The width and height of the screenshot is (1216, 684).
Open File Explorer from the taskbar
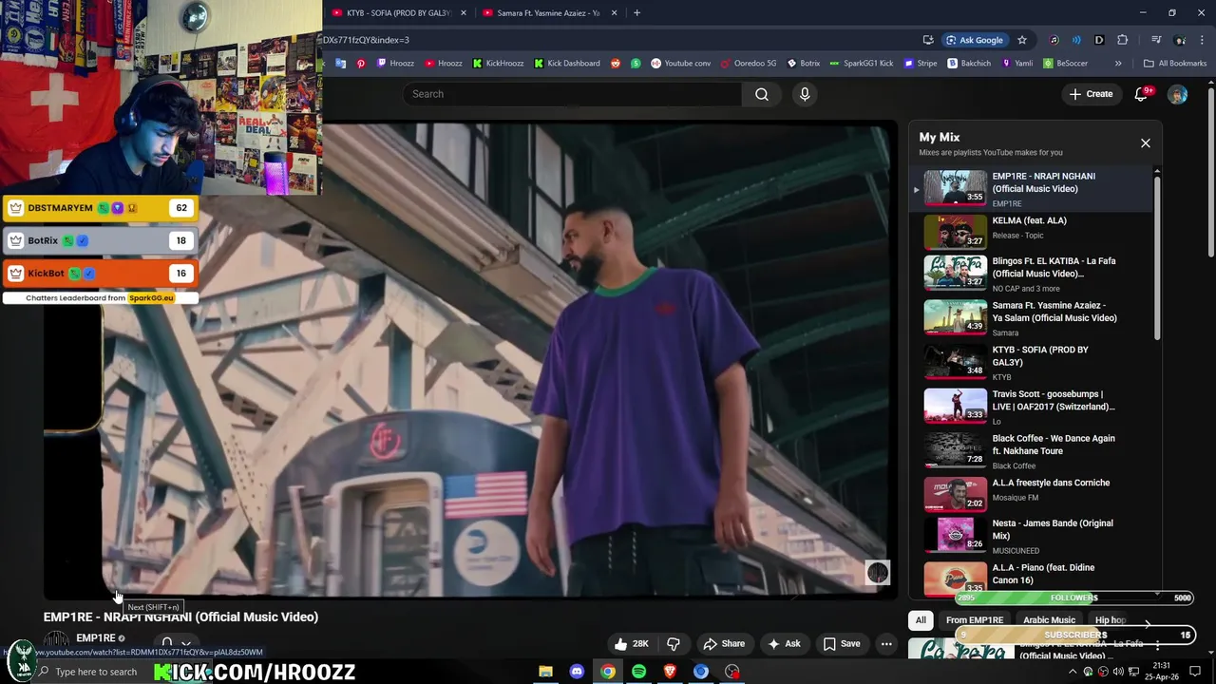(545, 671)
